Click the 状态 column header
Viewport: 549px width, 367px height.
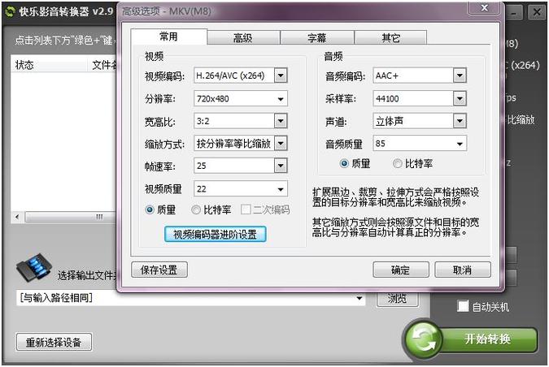pos(49,65)
